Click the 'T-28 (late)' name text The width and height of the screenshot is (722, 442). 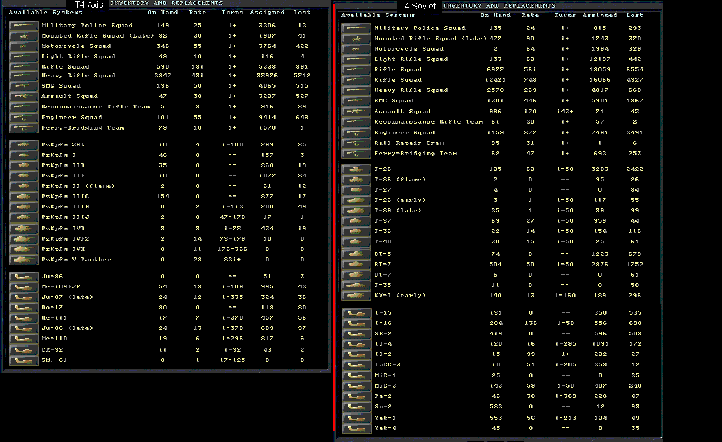(x=398, y=211)
